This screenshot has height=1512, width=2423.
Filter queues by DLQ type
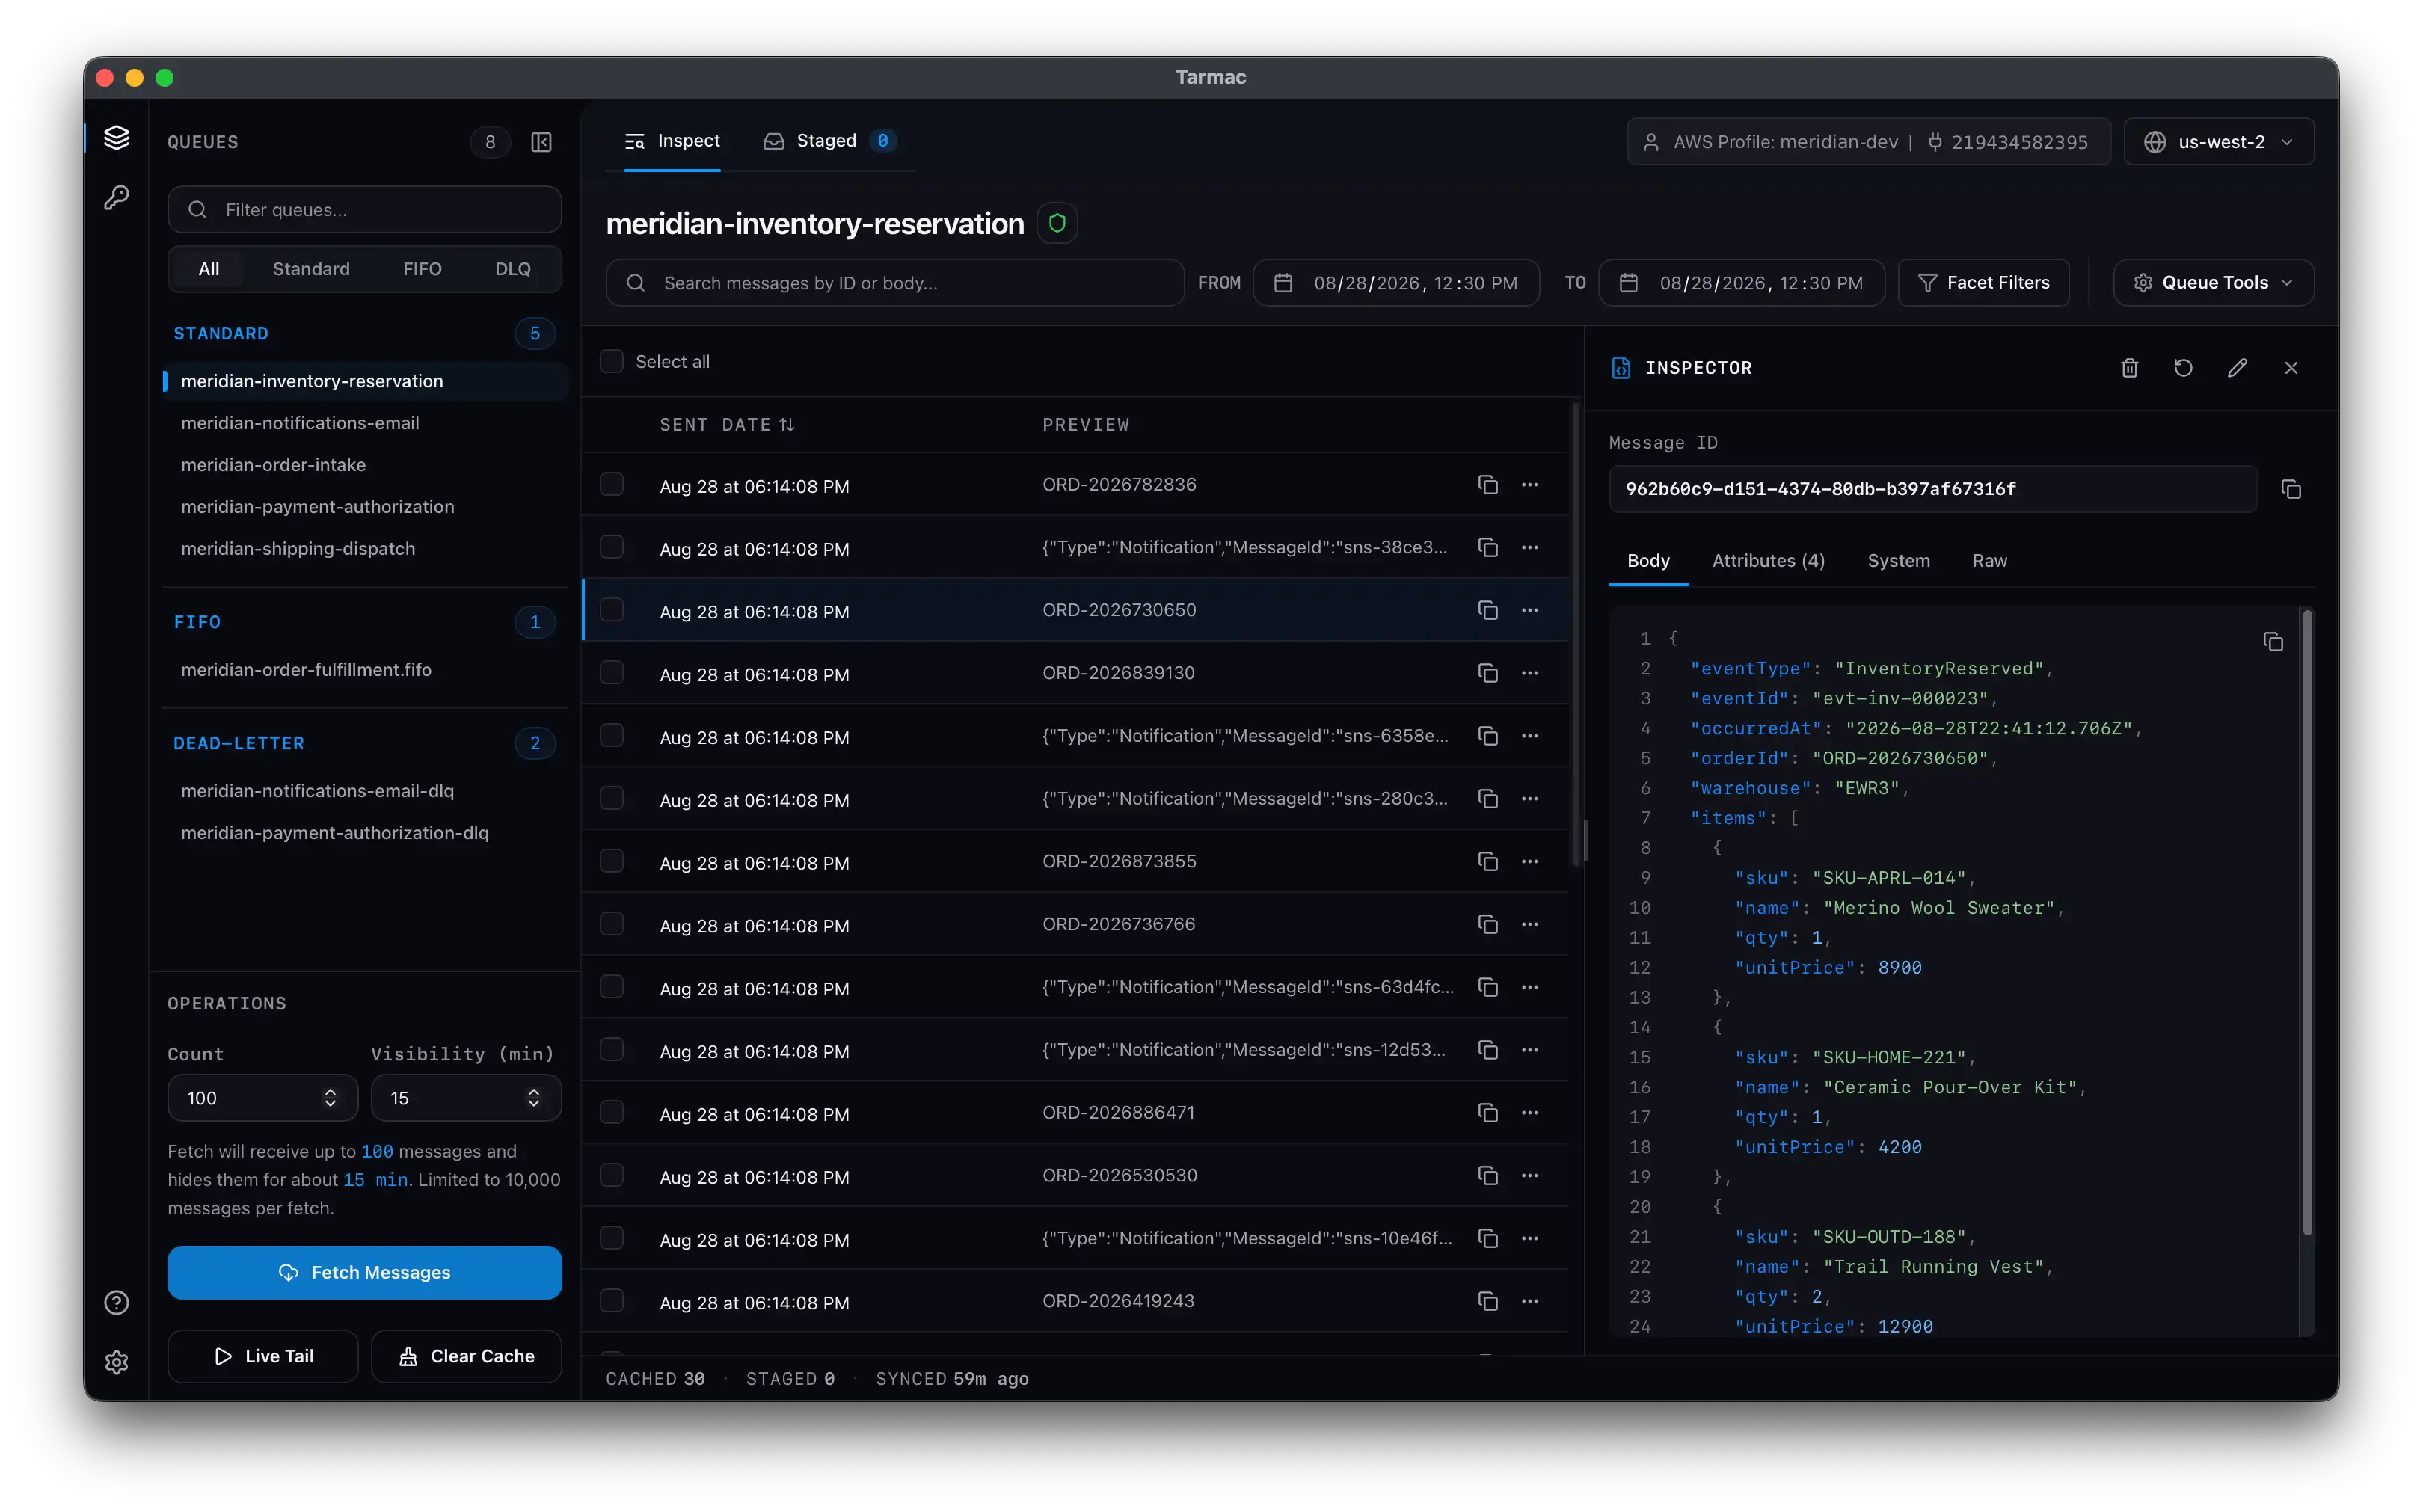[x=513, y=269]
